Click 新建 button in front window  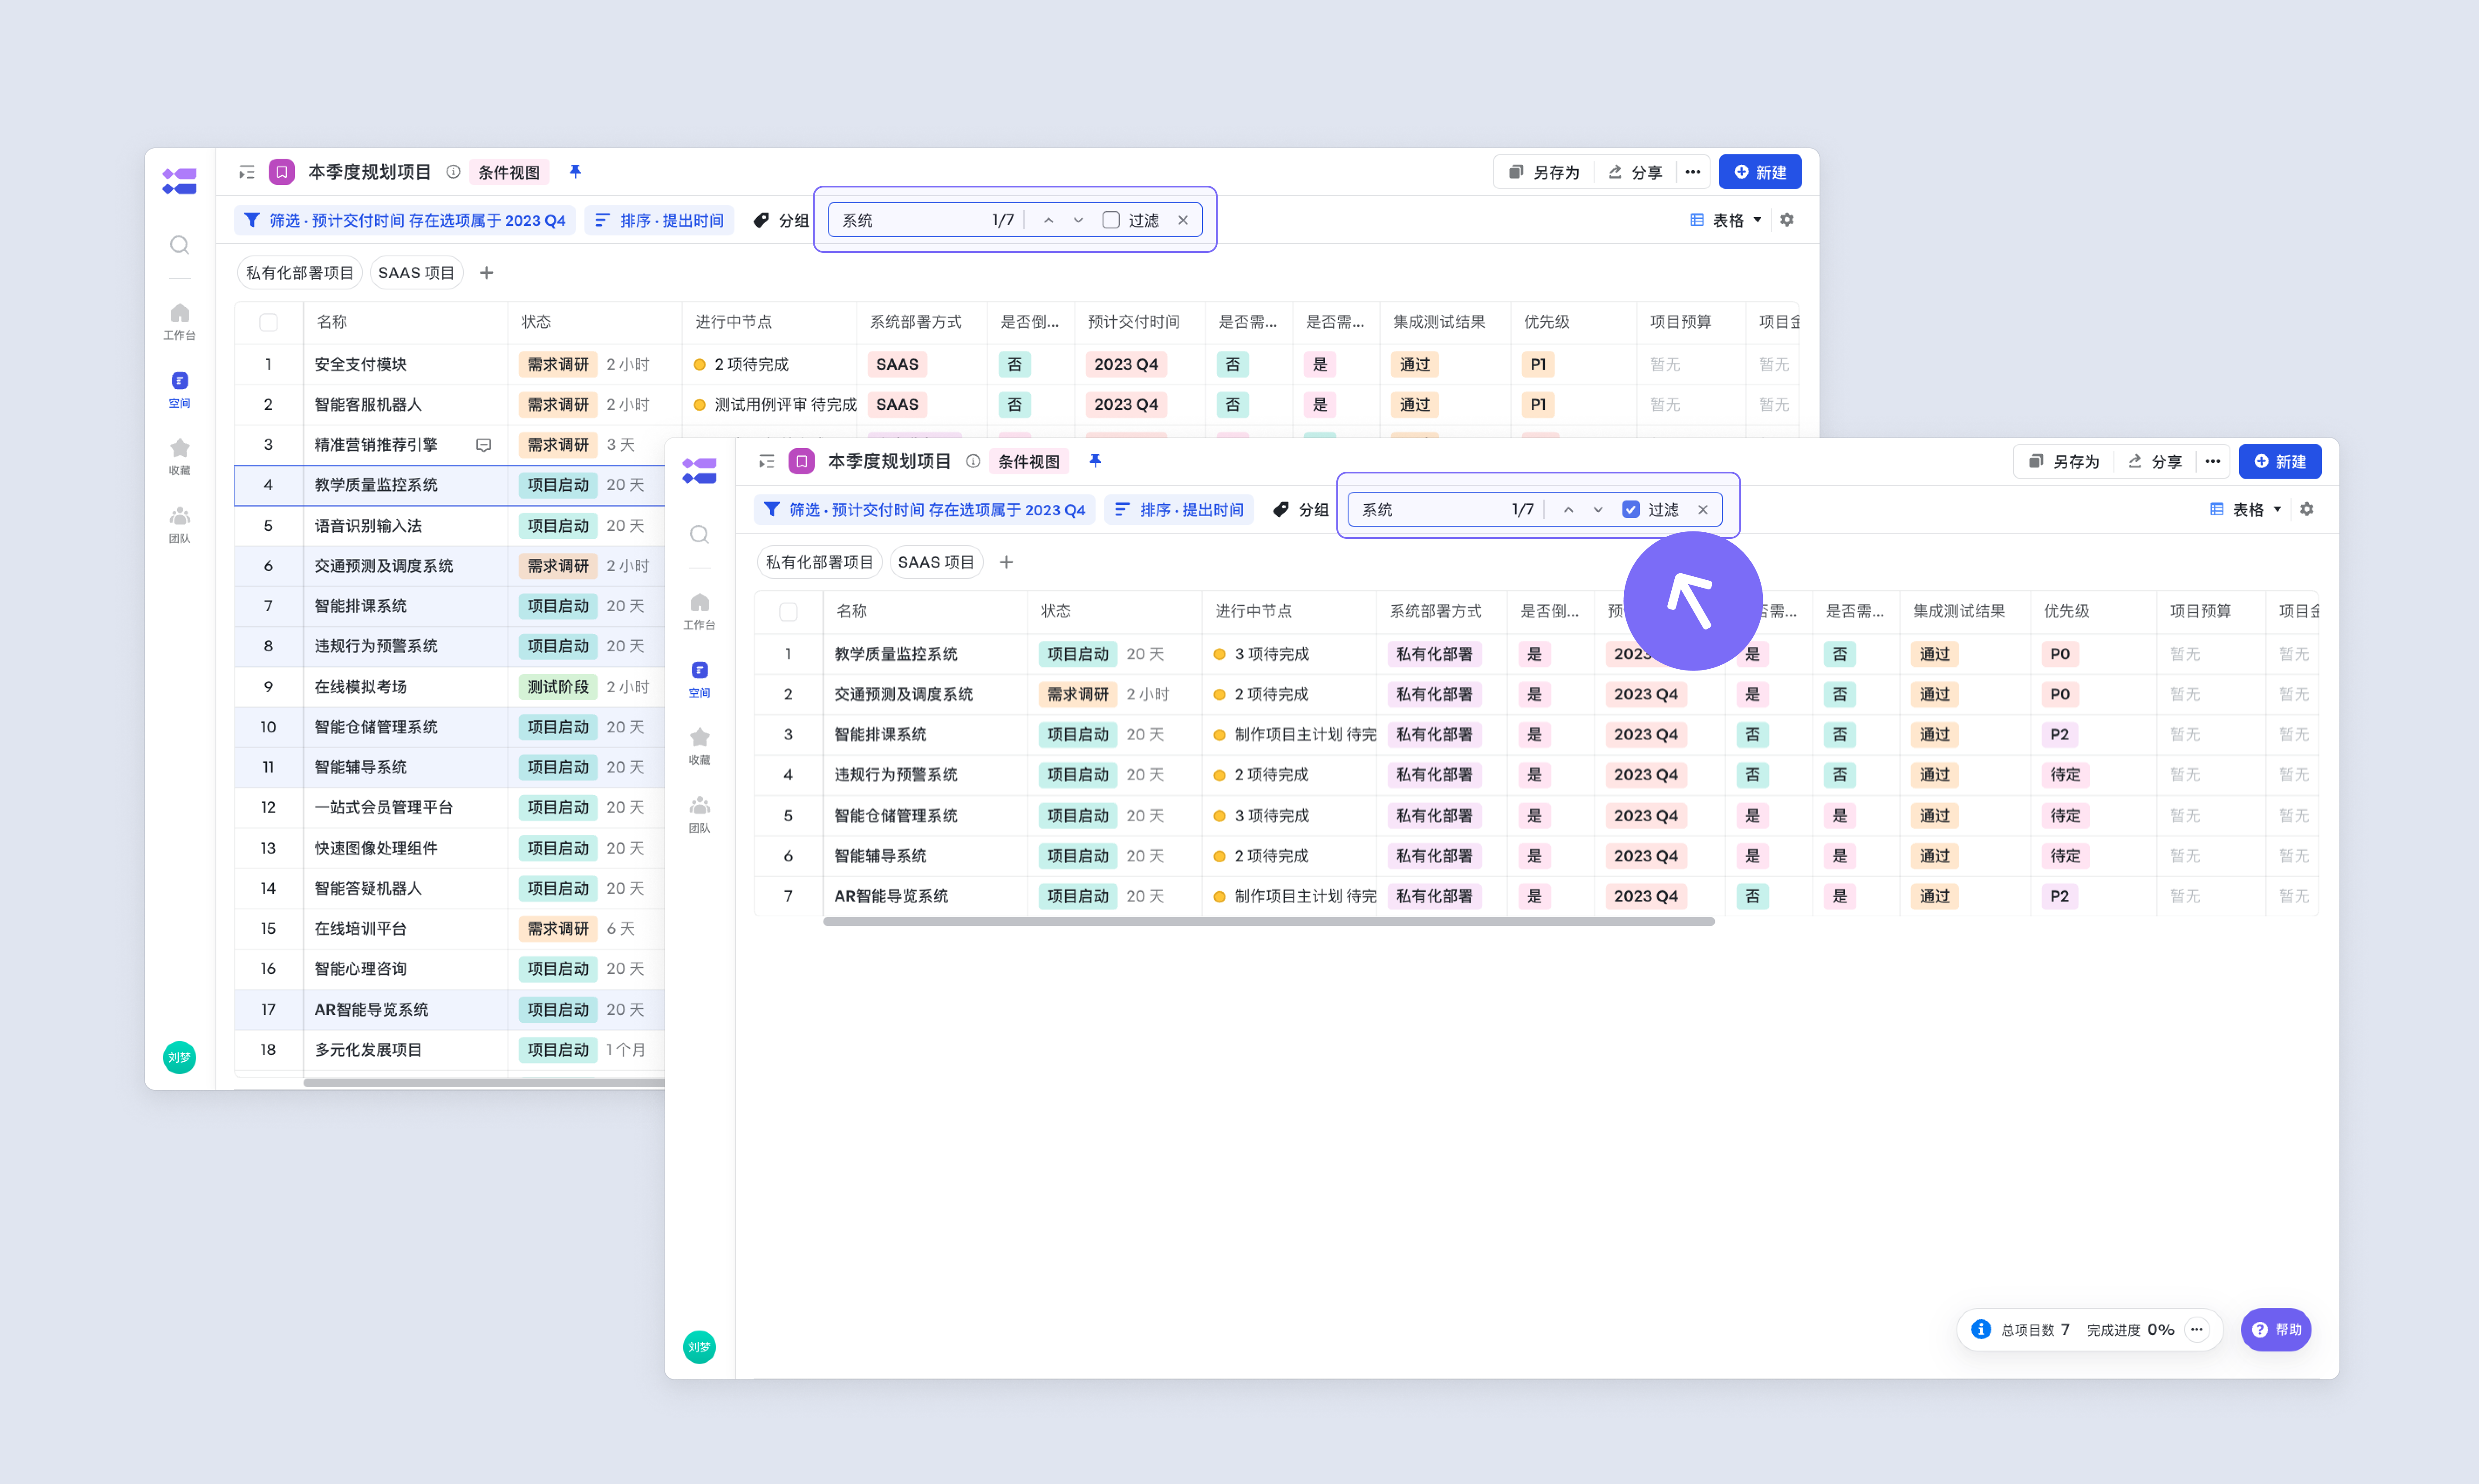(2280, 461)
